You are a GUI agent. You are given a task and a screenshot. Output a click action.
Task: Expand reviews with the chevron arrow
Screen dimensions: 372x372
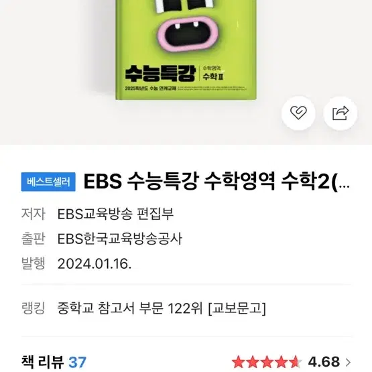[348, 362]
